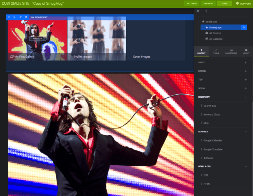This screenshot has width=253, height=196.
Task: Click the large singer slideshow photo
Action: click(101, 135)
